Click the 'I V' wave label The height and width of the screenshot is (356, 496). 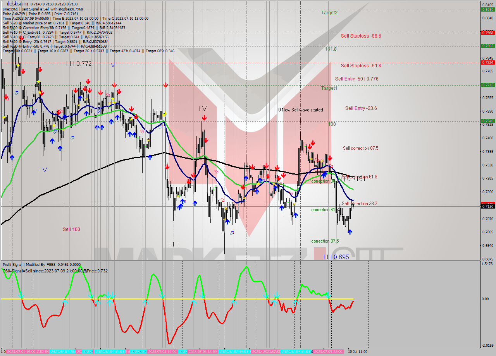(x=203, y=109)
